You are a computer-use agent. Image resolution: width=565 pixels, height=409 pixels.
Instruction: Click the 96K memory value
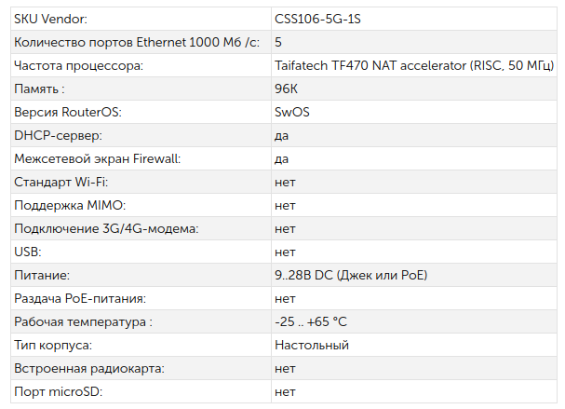click(286, 89)
